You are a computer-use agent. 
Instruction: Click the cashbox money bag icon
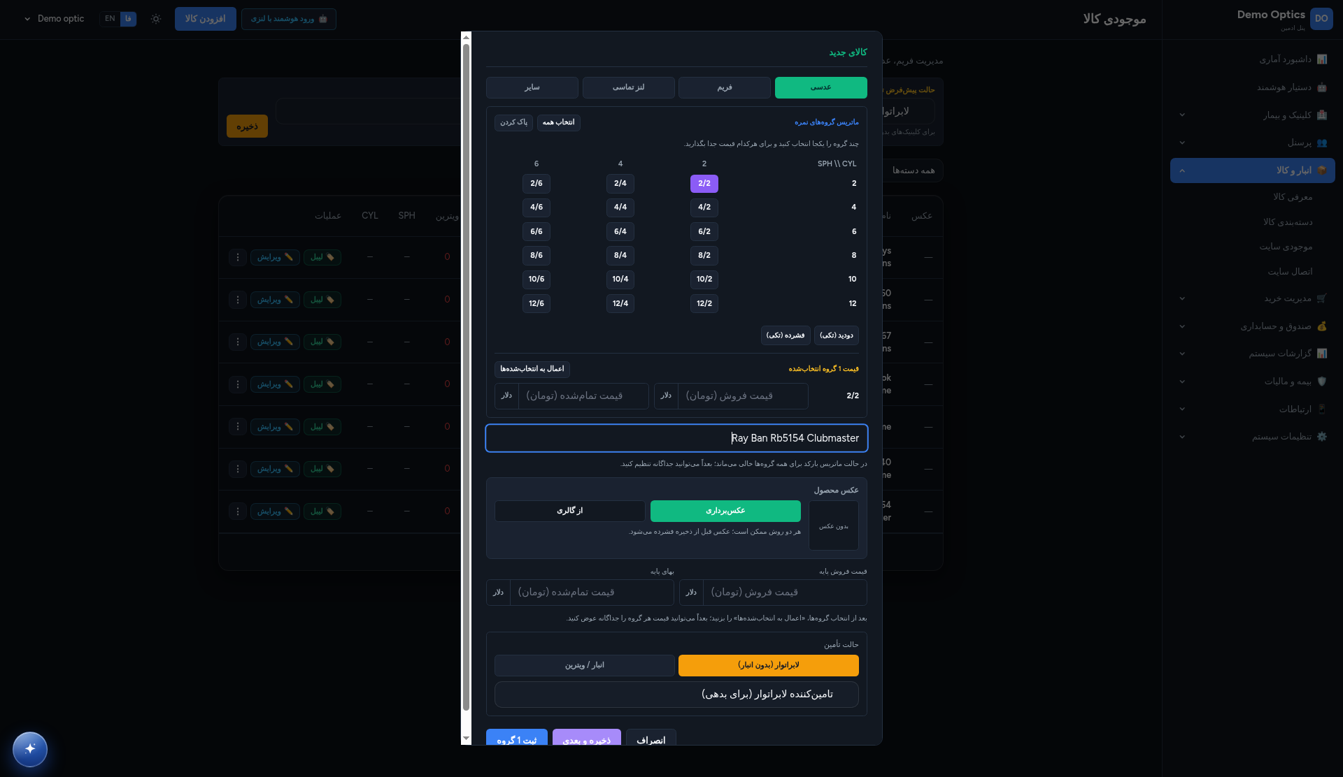click(1321, 326)
